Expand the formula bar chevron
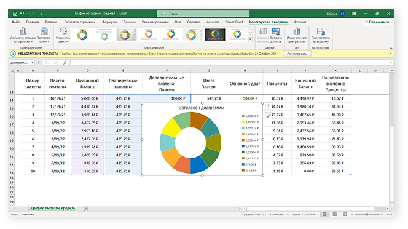Screen dimensions: 408x229 (x=391, y=63)
